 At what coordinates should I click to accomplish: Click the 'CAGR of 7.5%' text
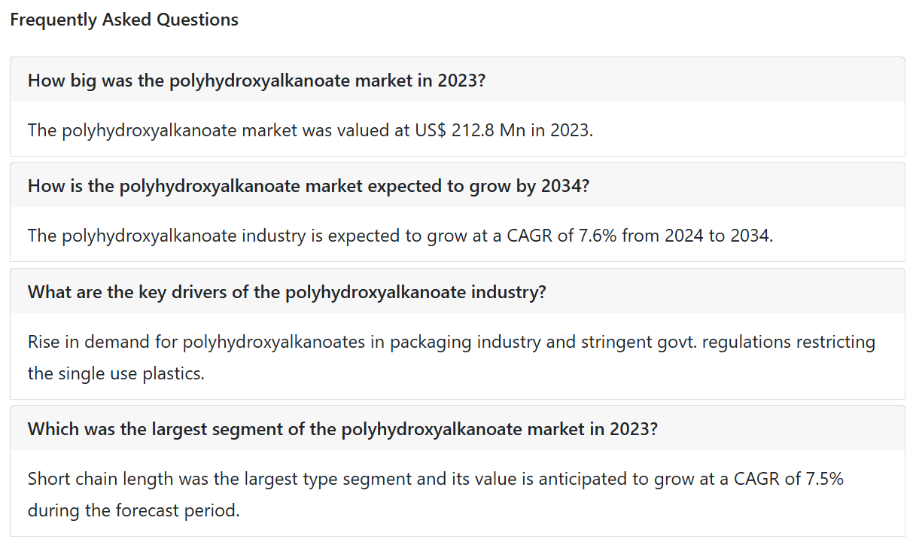click(x=789, y=478)
